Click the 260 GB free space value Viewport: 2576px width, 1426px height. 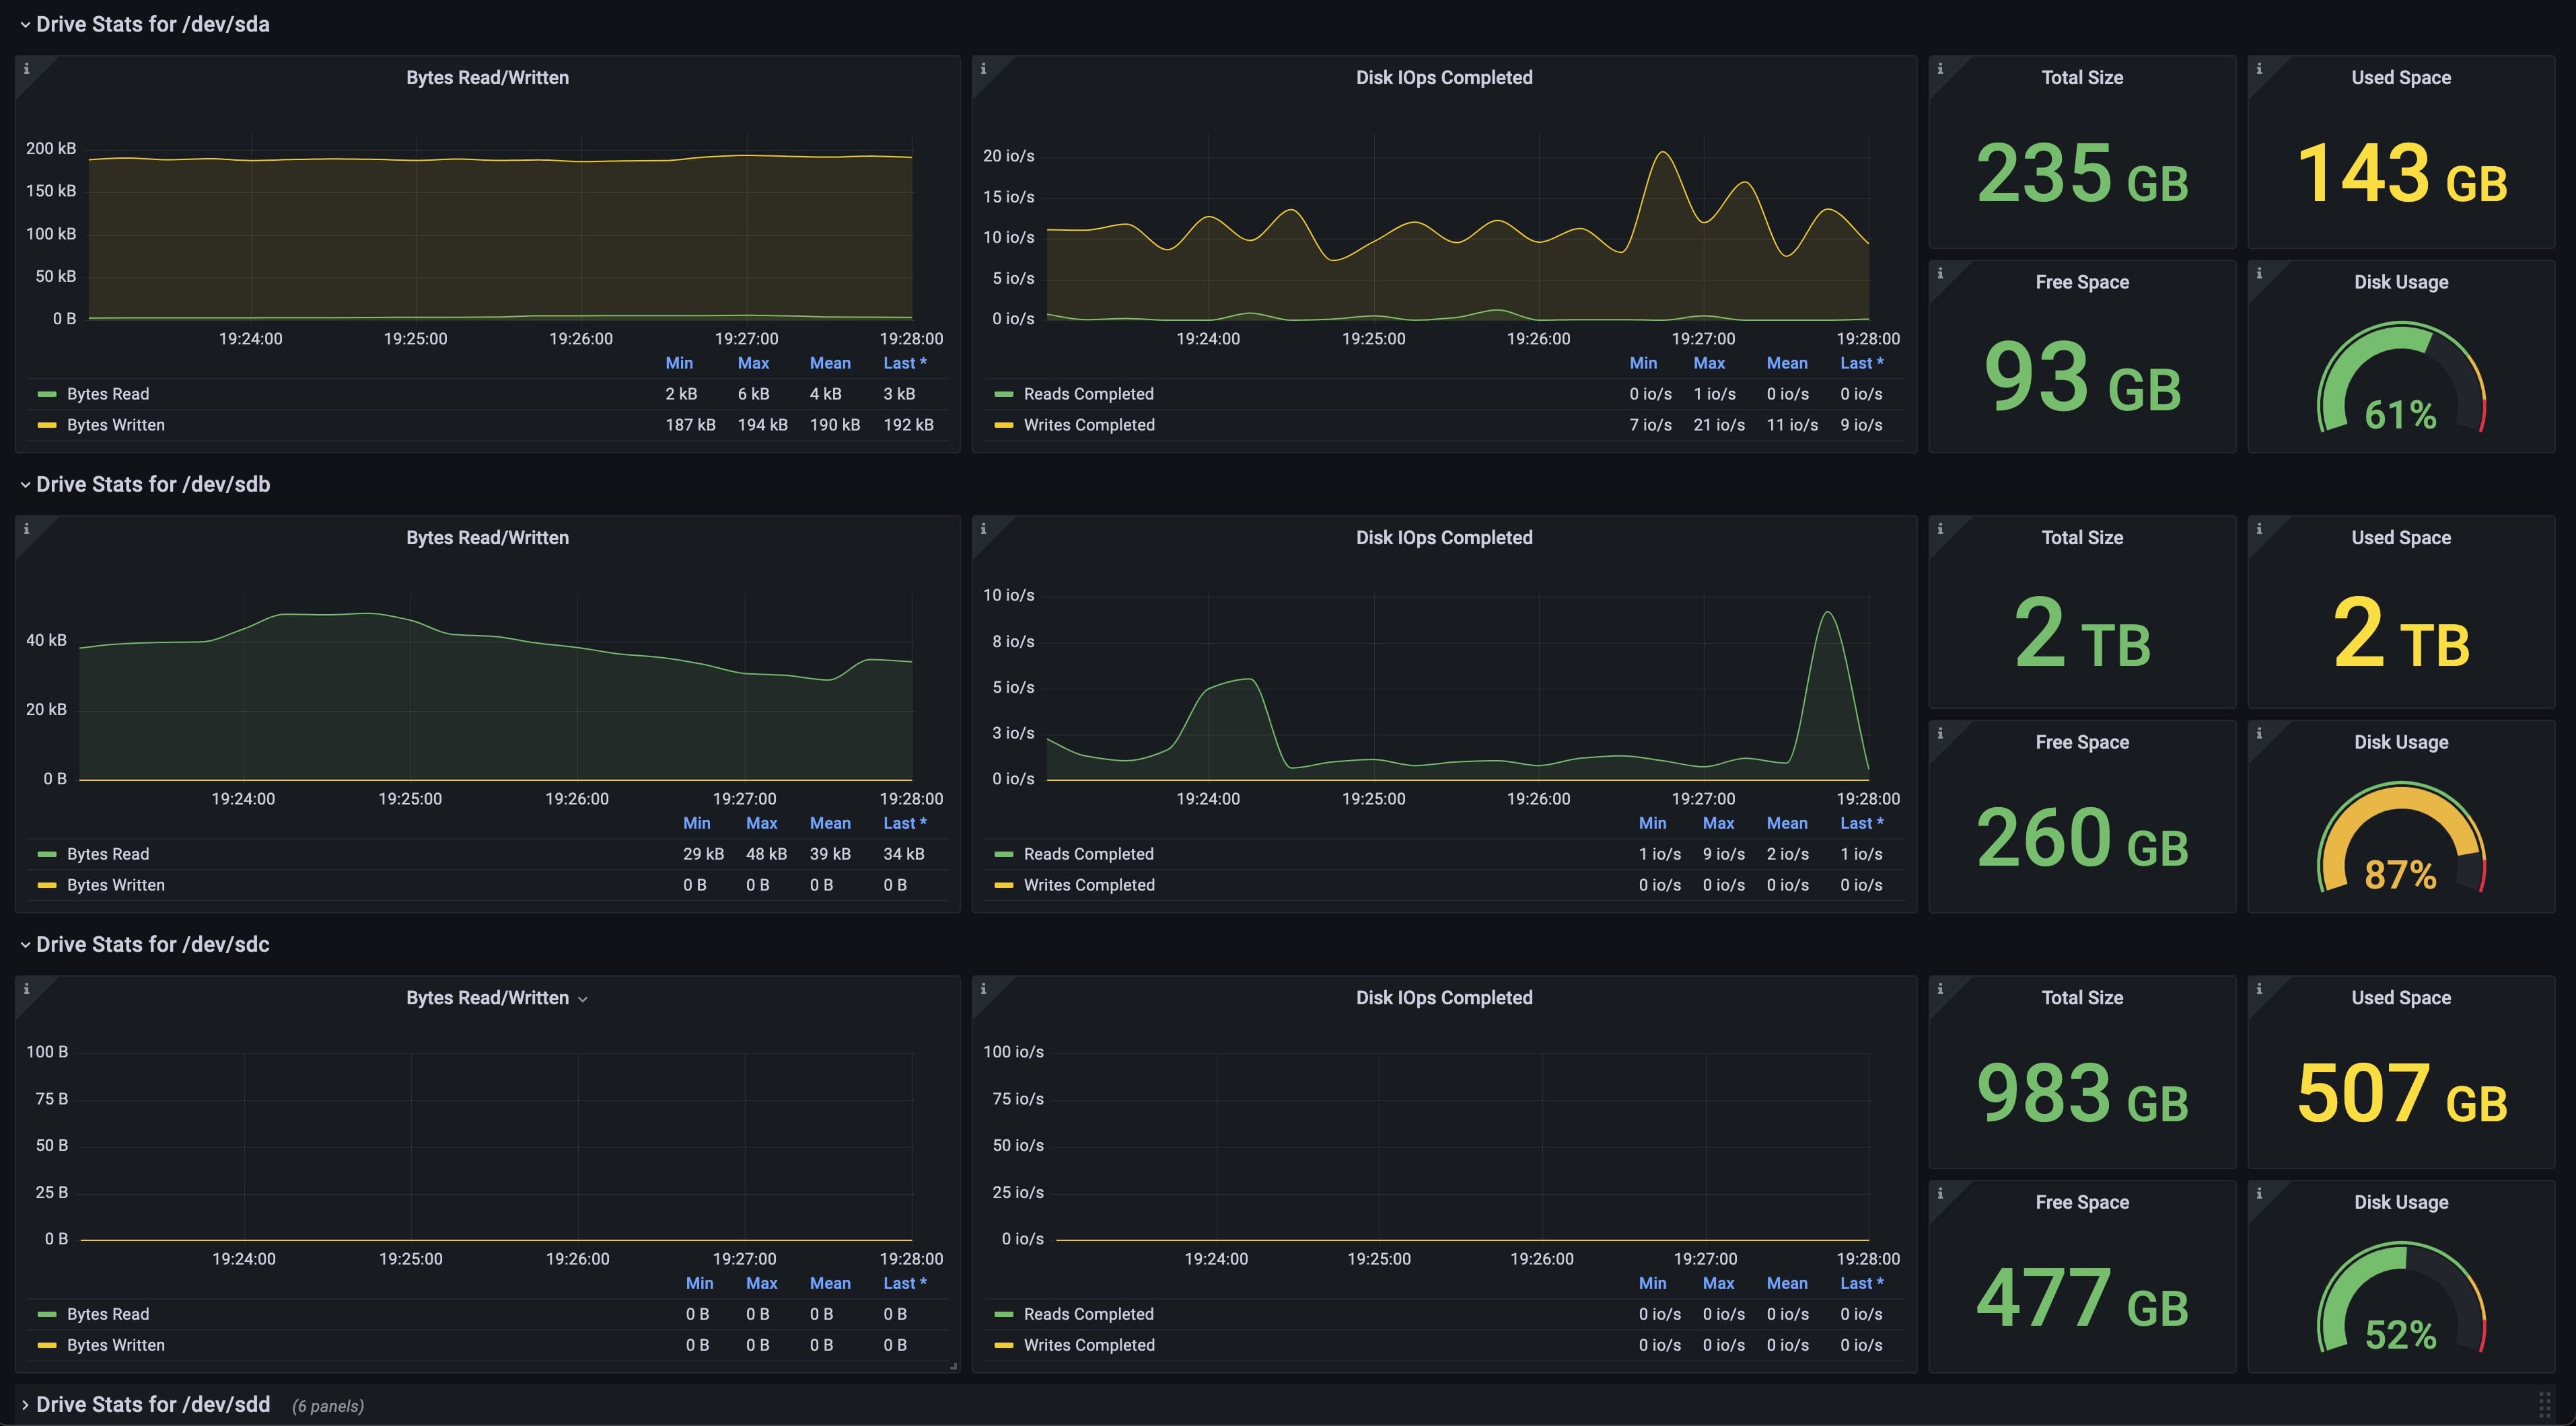(2082, 837)
